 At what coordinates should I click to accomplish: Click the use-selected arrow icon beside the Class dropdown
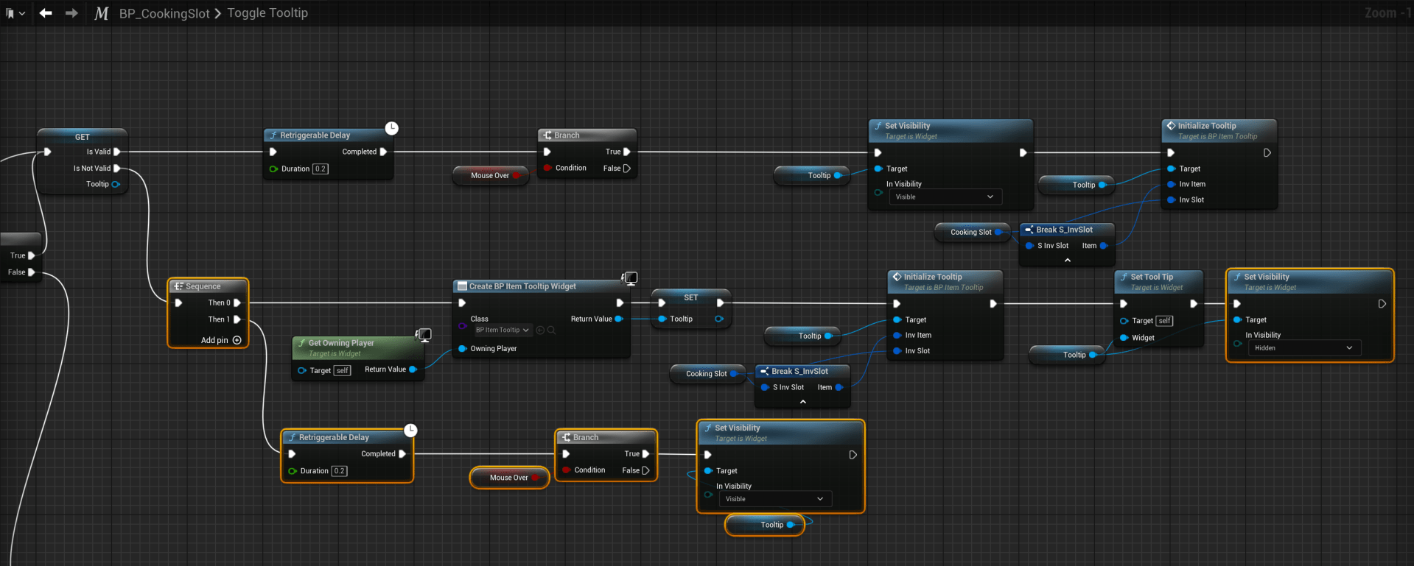540,330
